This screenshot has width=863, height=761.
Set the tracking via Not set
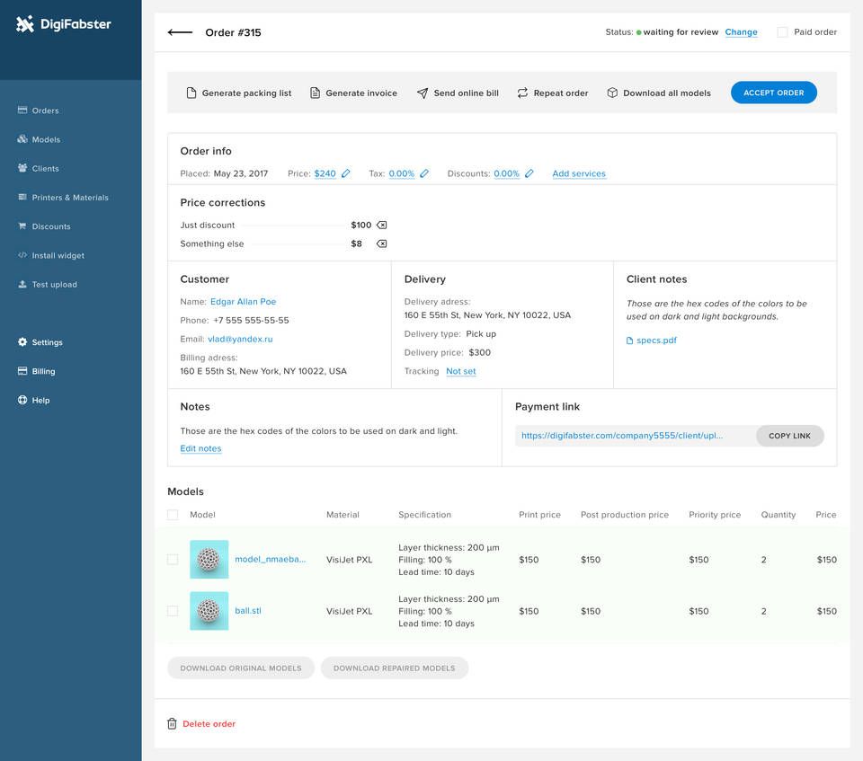coord(460,371)
